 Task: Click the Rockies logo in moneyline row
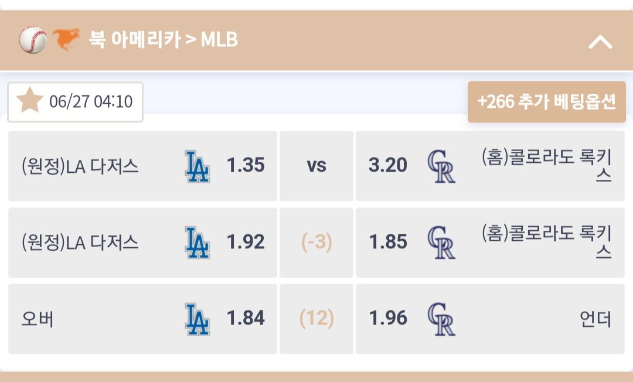pyautogui.click(x=441, y=166)
